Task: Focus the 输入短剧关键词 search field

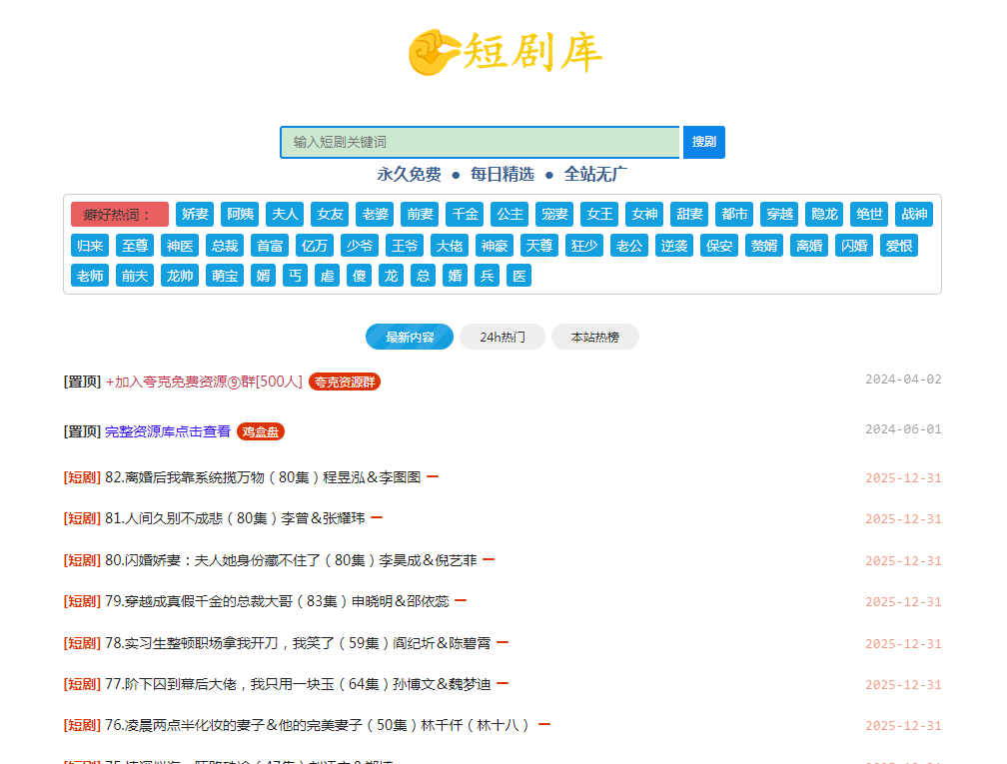Action: [480, 143]
